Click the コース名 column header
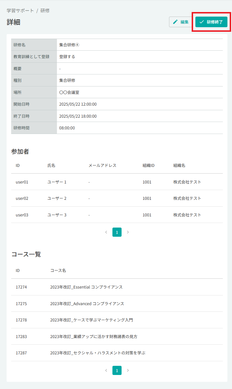The height and width of the screenshot is (389, 232). point(58,270)
